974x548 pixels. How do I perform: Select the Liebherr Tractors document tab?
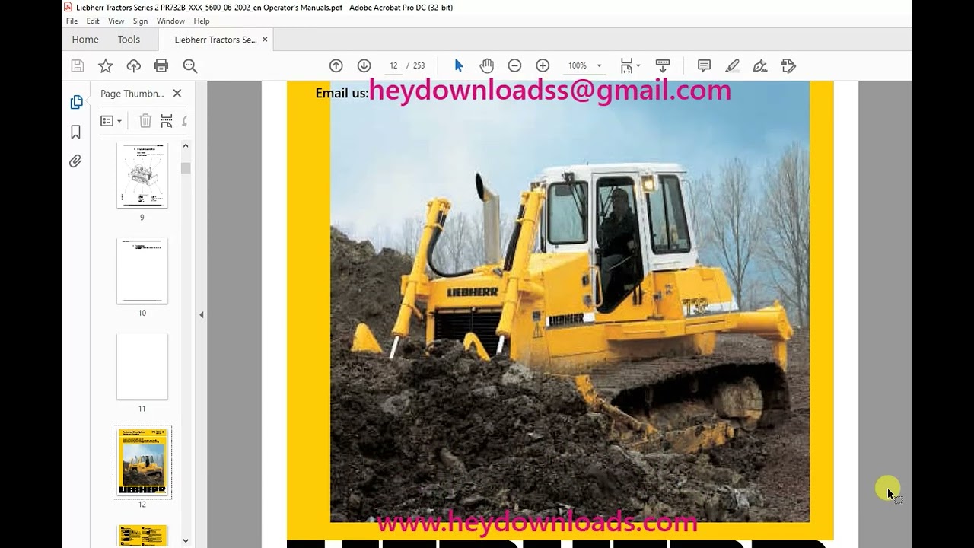(x=215, y=40)
